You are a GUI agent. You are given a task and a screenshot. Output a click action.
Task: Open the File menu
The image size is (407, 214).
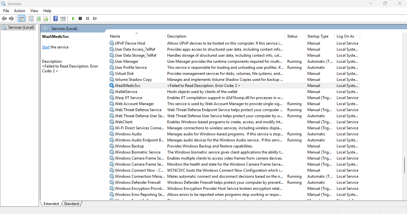tap(6, 11)
